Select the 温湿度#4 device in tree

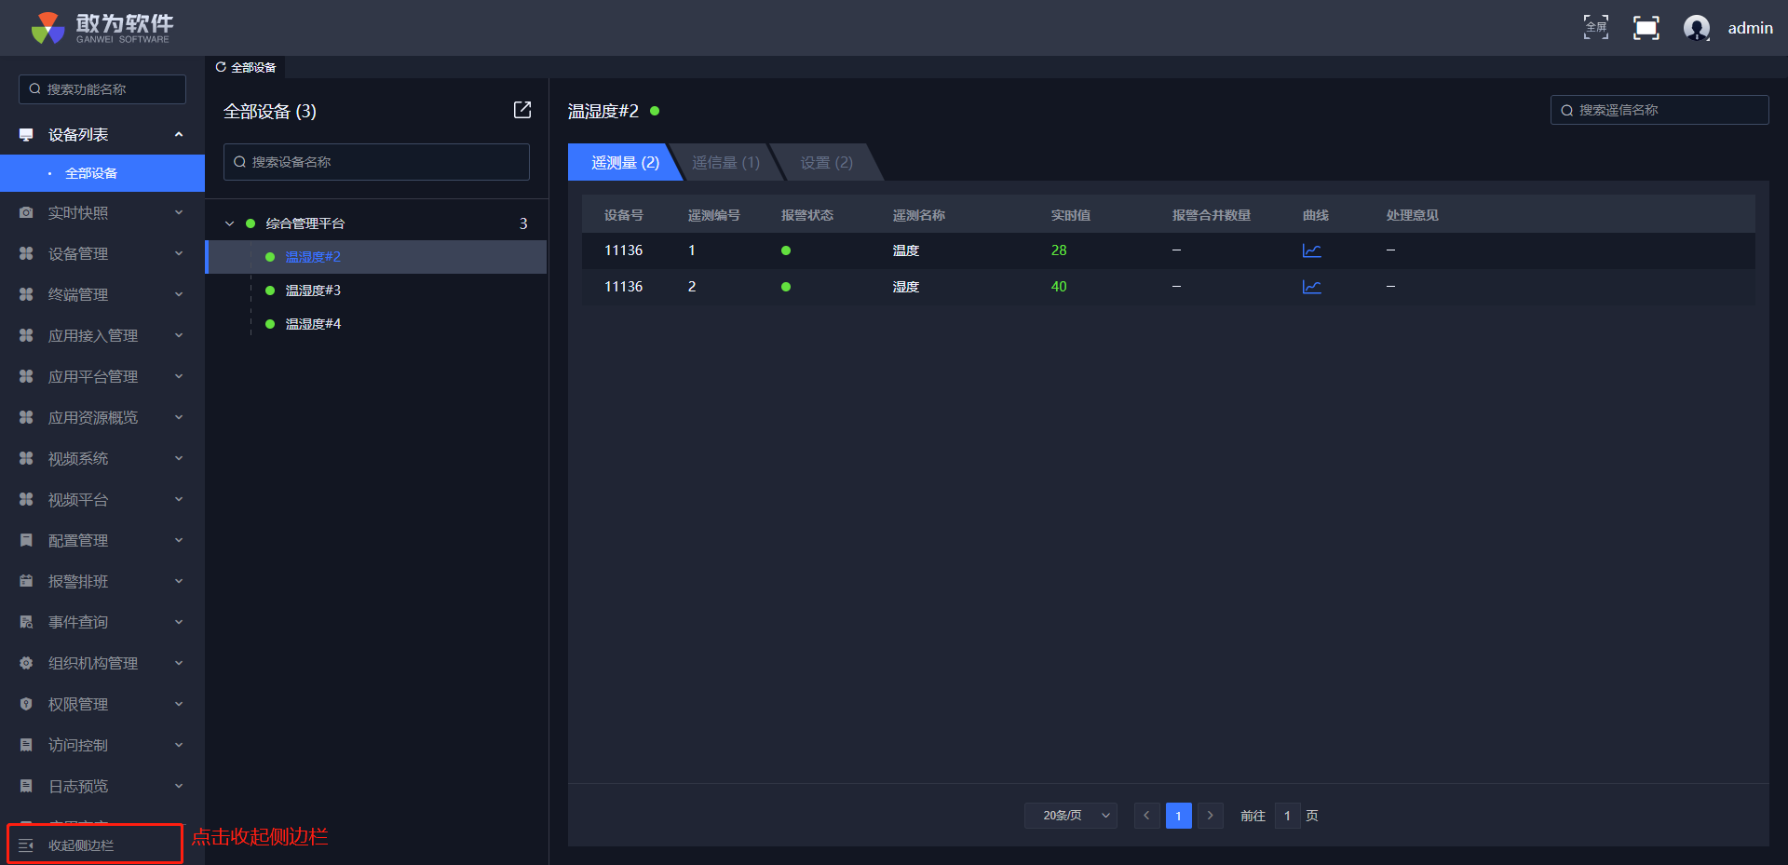[x=313, y=324]
